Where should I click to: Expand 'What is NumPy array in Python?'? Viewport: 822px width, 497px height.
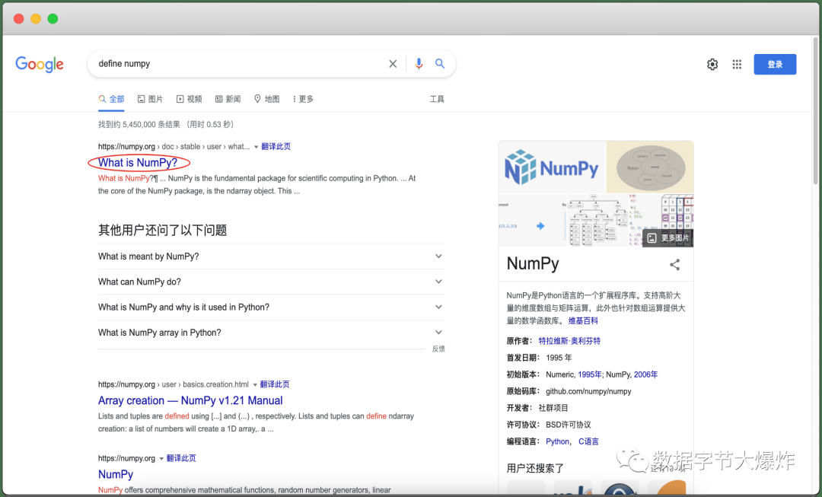click(271, 333)
